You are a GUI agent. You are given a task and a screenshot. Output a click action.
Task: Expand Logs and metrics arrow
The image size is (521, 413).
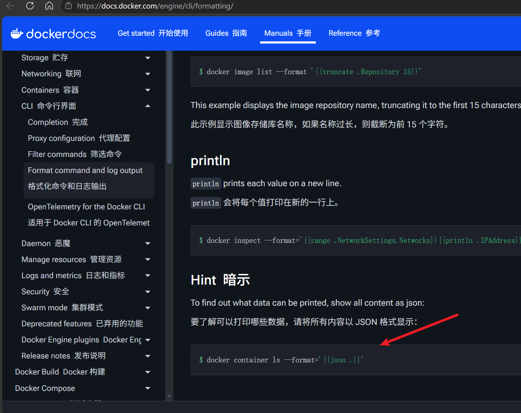(148, 275)
